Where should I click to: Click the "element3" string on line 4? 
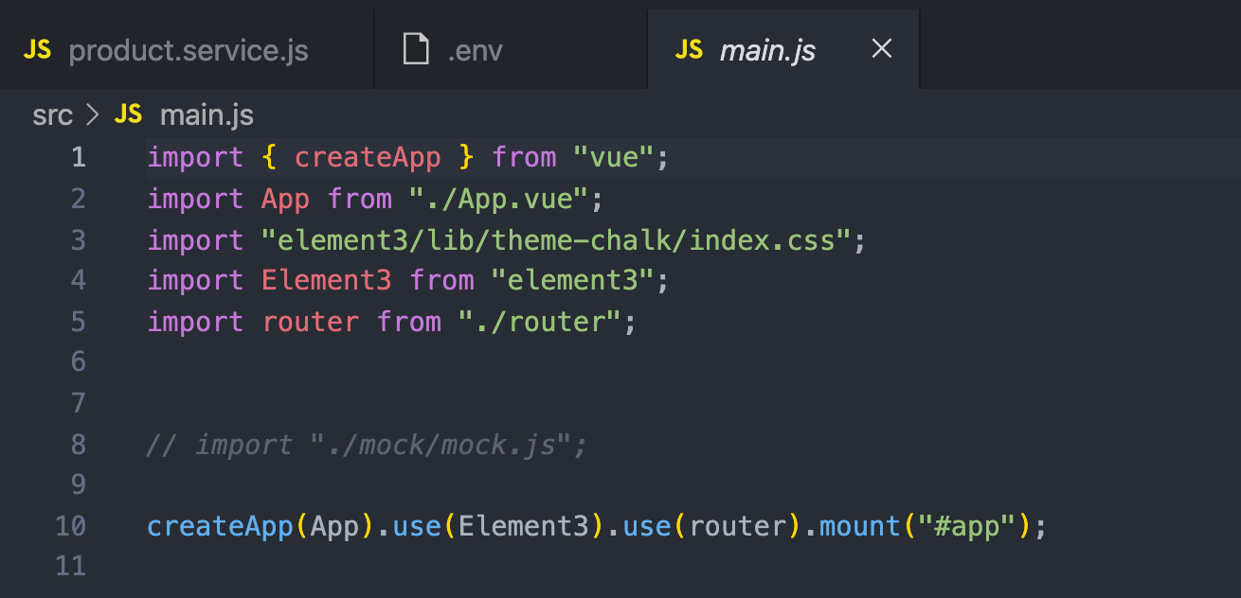[x=572, y=280]
